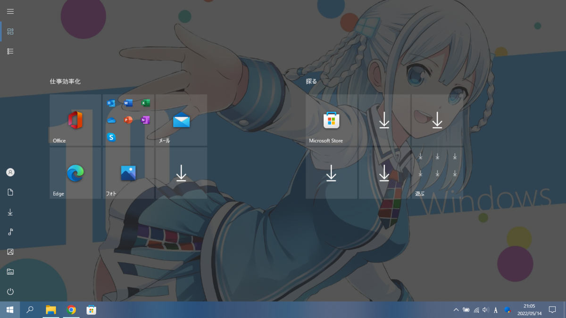
Task: Launch Google Chrome from the taskbar
Action: pos(71,310)
